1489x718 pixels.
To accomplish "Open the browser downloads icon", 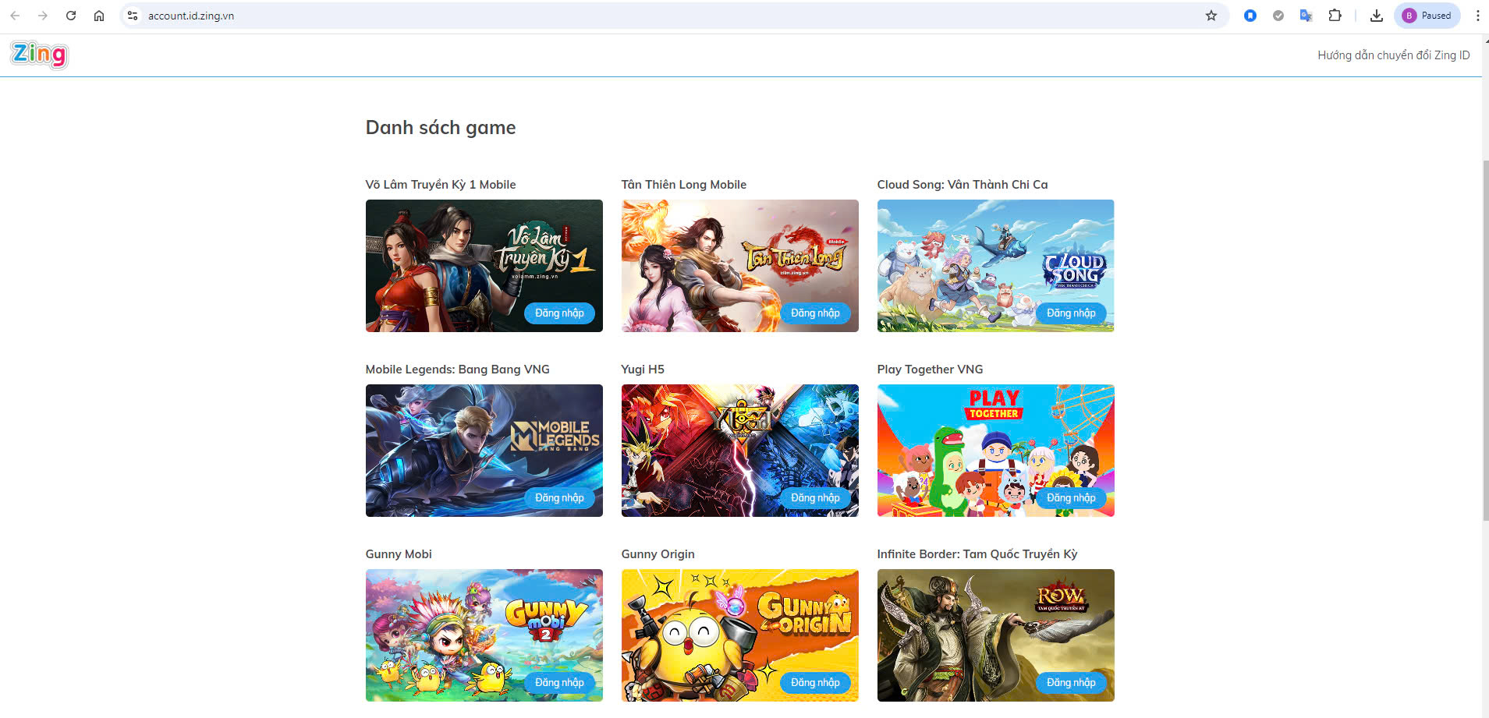I will [1377, 16].
